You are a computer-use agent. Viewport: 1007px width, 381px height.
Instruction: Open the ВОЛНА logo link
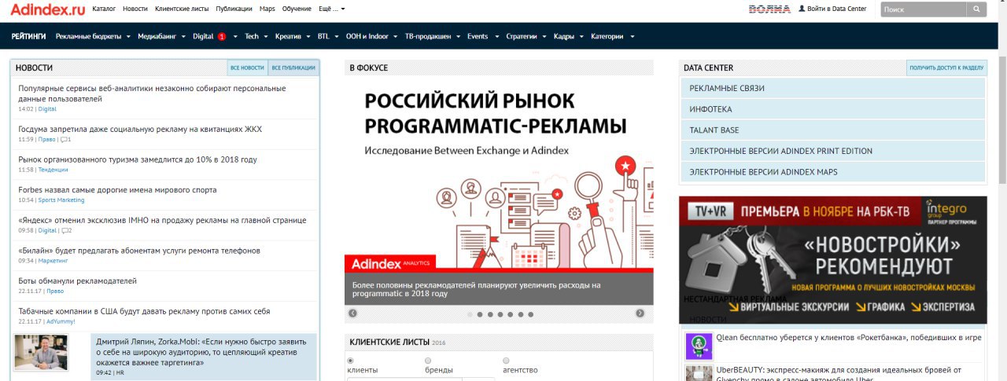[769, 9]
